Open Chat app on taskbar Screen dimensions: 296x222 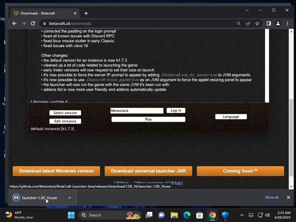point(161,215)
